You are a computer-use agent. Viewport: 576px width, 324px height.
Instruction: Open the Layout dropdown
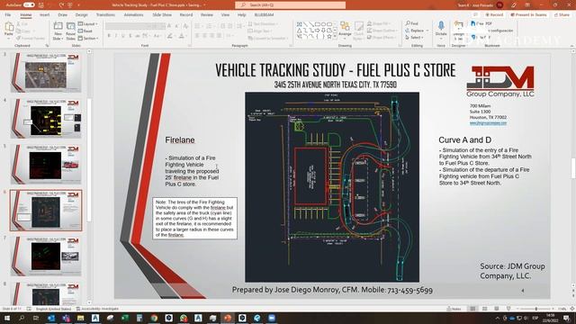(x=88, y=24)
